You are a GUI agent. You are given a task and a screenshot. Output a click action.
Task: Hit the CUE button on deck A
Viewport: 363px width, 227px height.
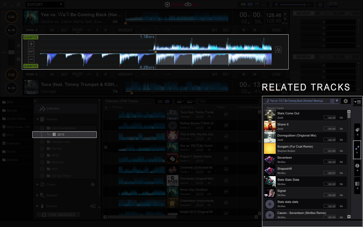pyautogui.click(x=11, y=17)
